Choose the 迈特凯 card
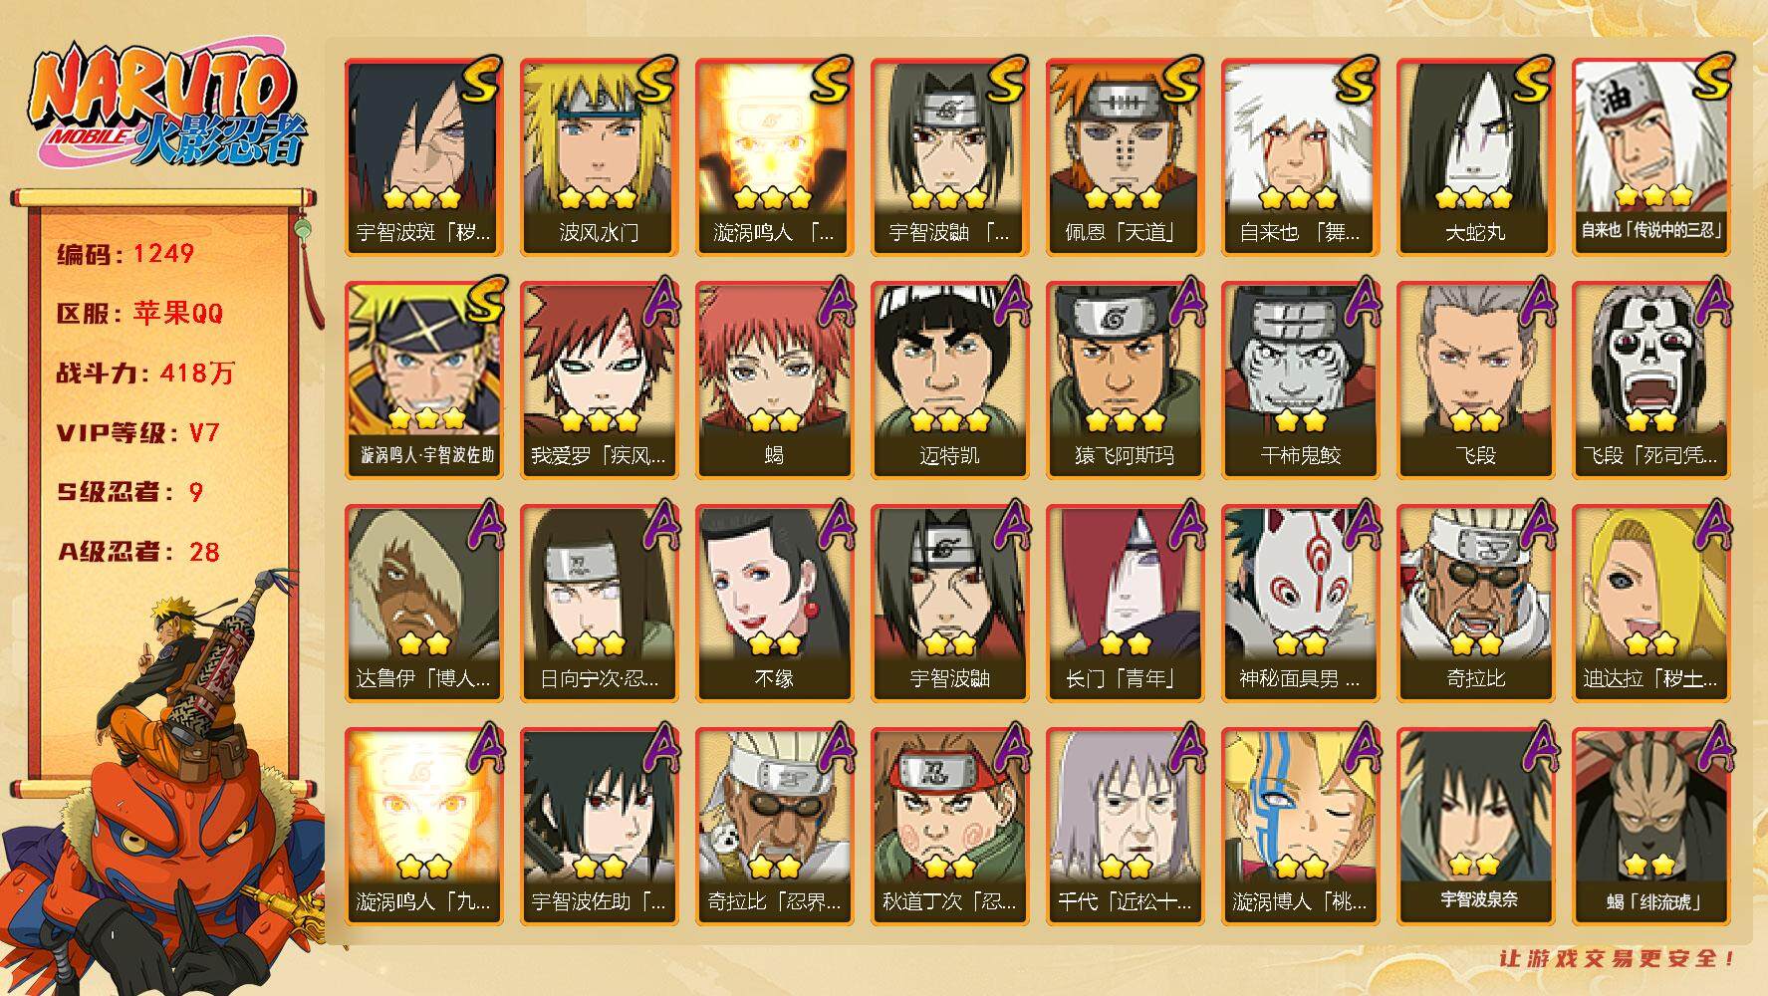 tap(949, 380)
